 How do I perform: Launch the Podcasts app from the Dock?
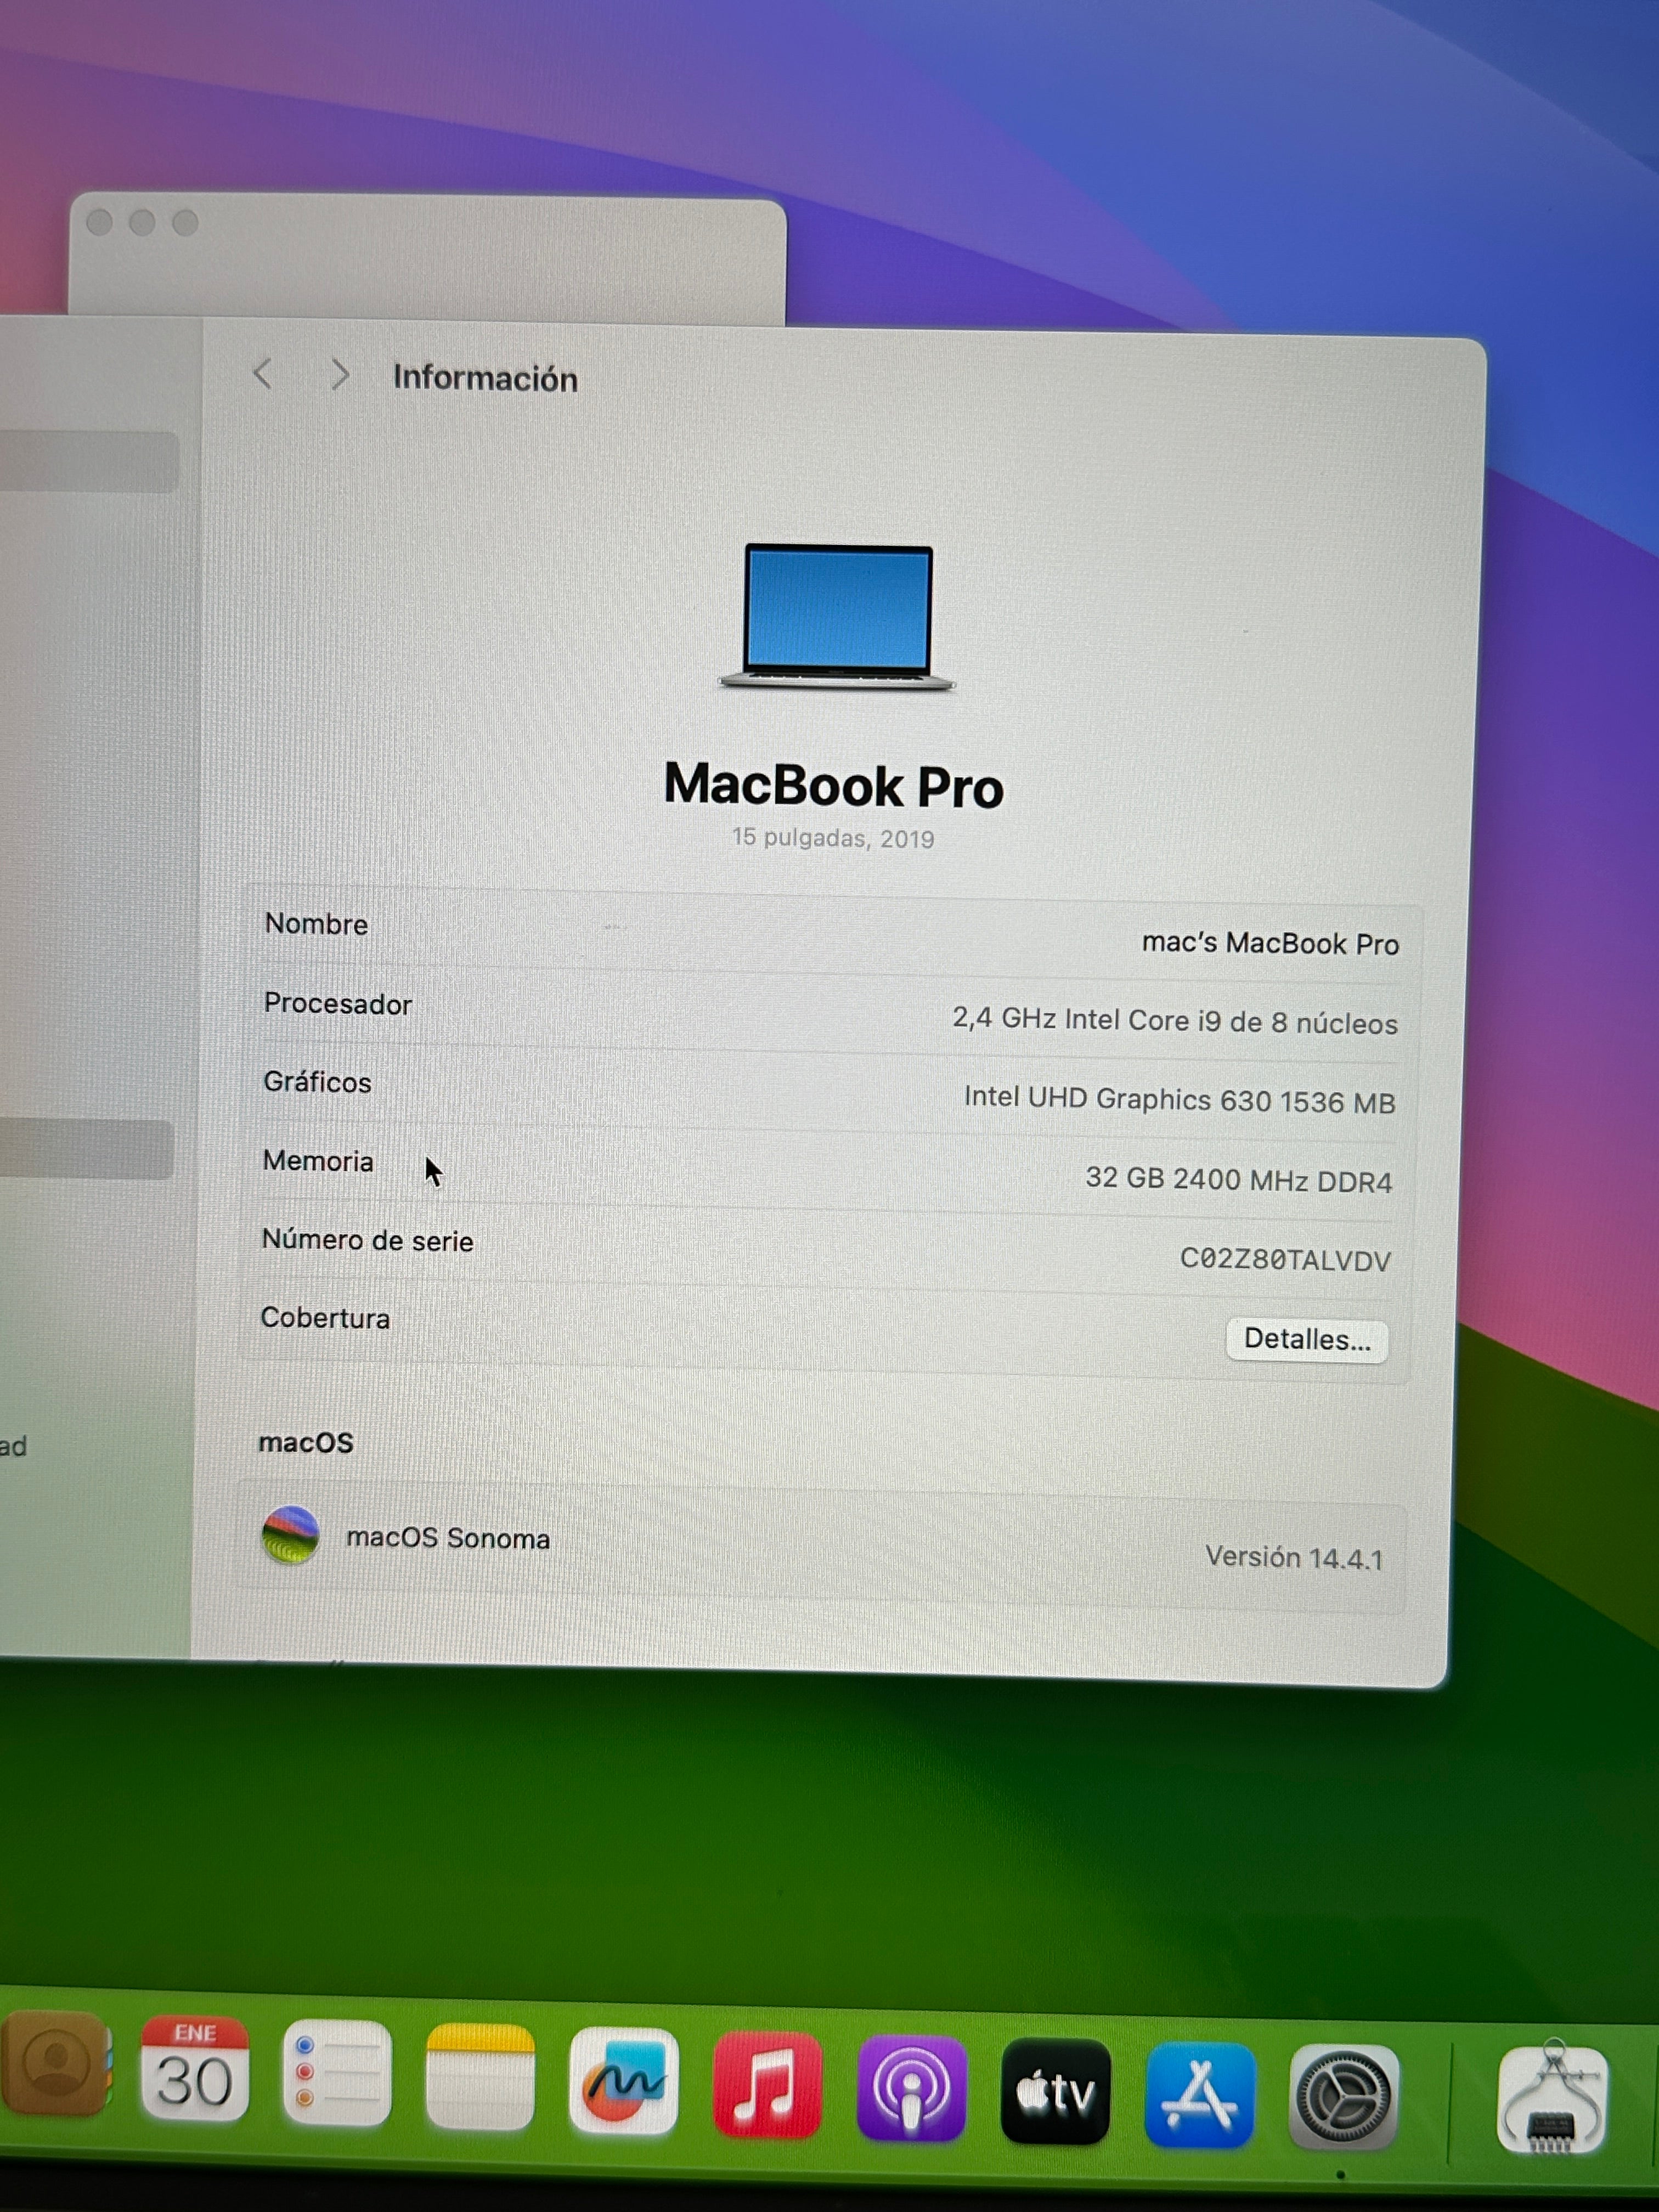point(911,2088)
